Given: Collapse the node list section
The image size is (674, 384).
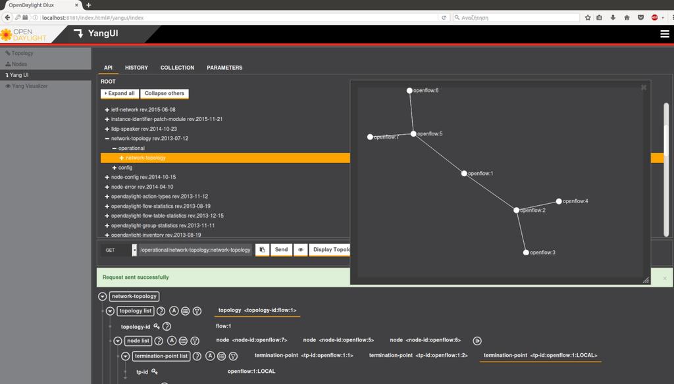Looking at the screenshot, I should click(118, 341).
